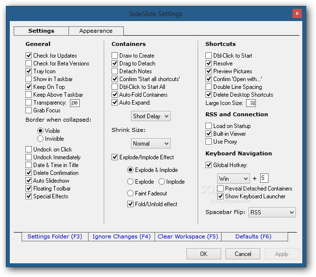Confirm settings with OK button
The image size is (316, 277).
click(204, 254)
